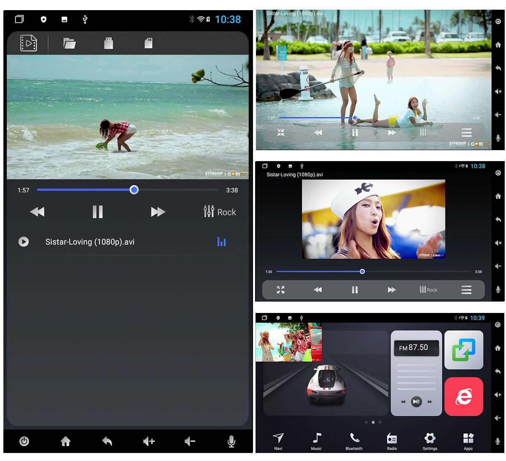Open playlist menu in top-right fullscreen player
Screen dimensions: 506x461
pyautogui.click(x=466, y=132)
